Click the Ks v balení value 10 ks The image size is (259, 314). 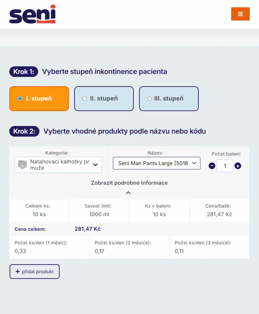point(159,214)
